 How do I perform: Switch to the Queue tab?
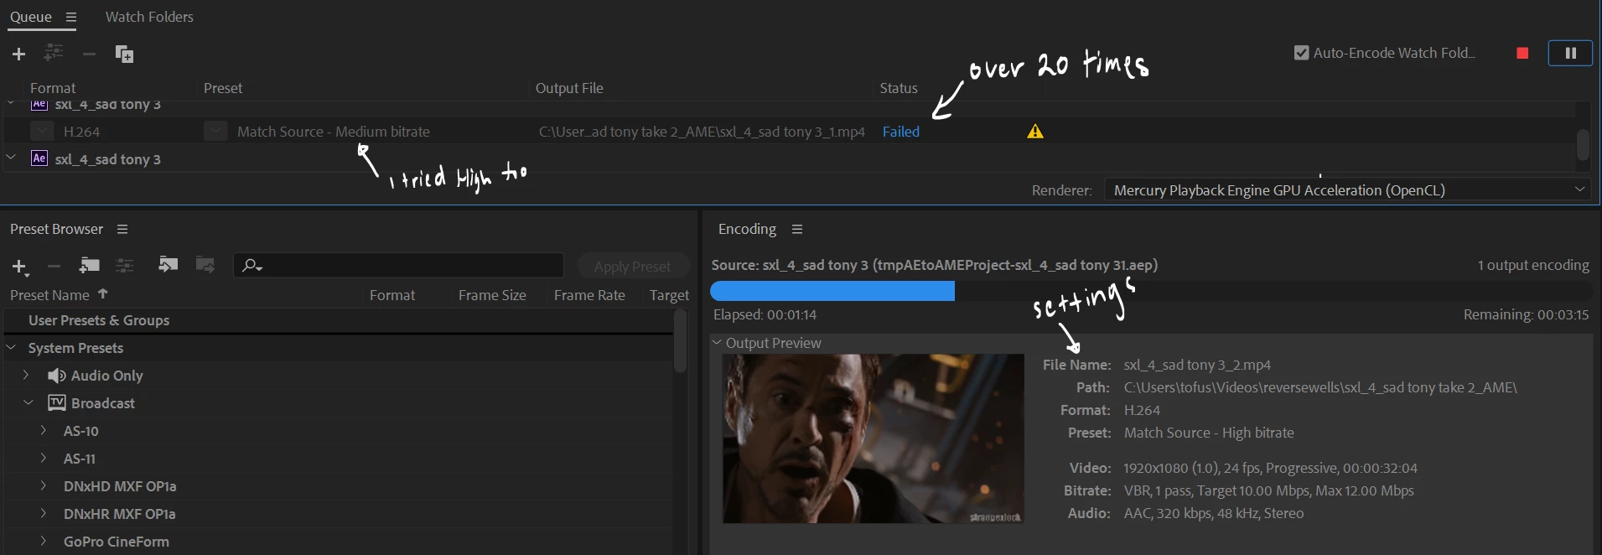[x=31, y=17]
